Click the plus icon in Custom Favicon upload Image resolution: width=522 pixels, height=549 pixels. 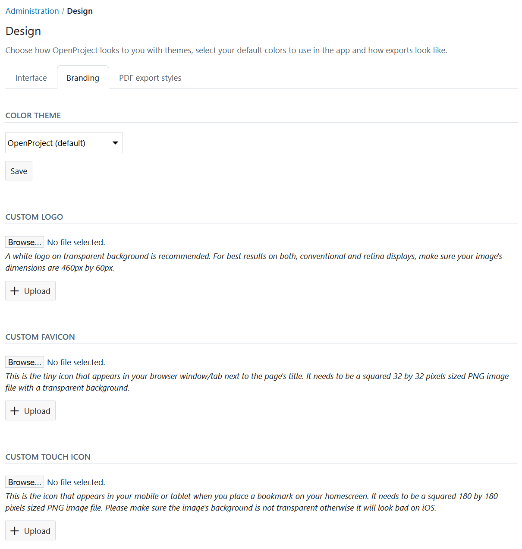click(15, 411)
